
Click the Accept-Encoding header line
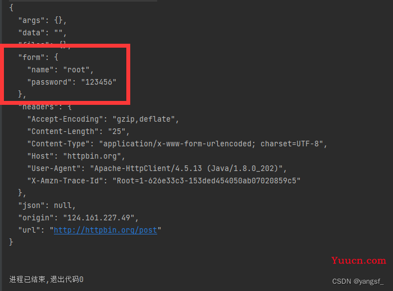pyautogui.click(x=103, y=119)
